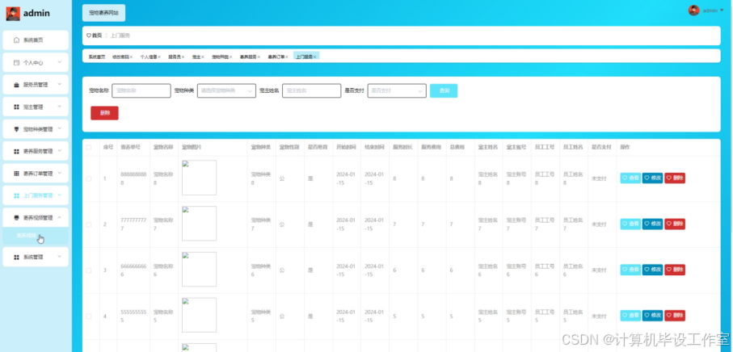Collapse the 寄养视频管理 sidebar chevron

59,217
